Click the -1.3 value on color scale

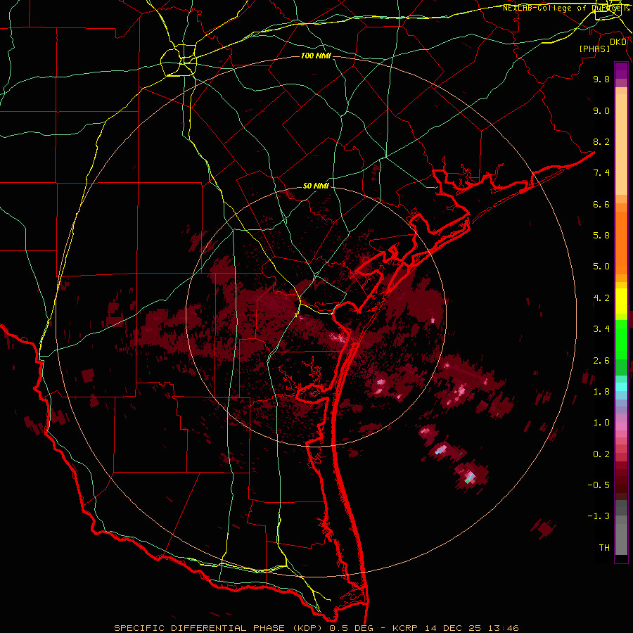(x=599, y=516)
